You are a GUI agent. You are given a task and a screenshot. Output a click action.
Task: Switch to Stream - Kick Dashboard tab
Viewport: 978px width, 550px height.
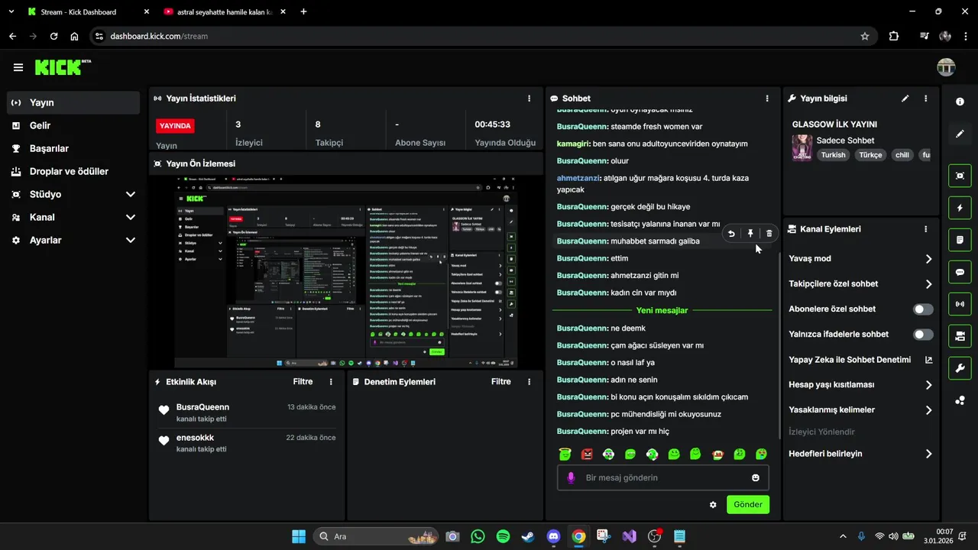click(x=88, y=11)
